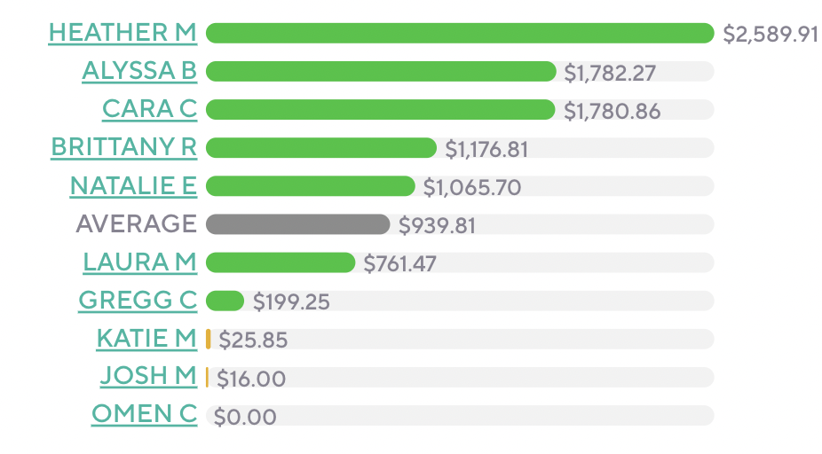Open the LAURA M link
Screen dimensions: 822x454
[x=139, y=262]
